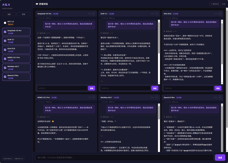228x163 pixels.
Task: Close the MiMO V2.5 Pro chat panel
Action: point(94,97)
